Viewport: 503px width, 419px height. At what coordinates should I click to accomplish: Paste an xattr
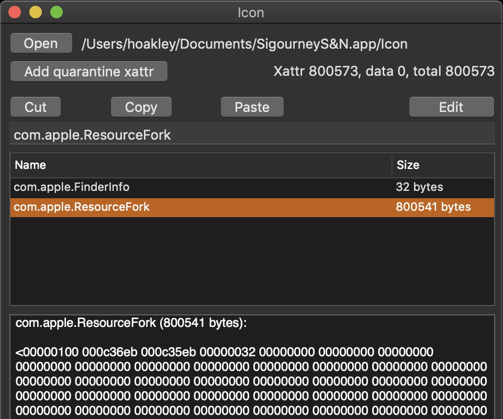pyautogui.click(x=252, y=107)
